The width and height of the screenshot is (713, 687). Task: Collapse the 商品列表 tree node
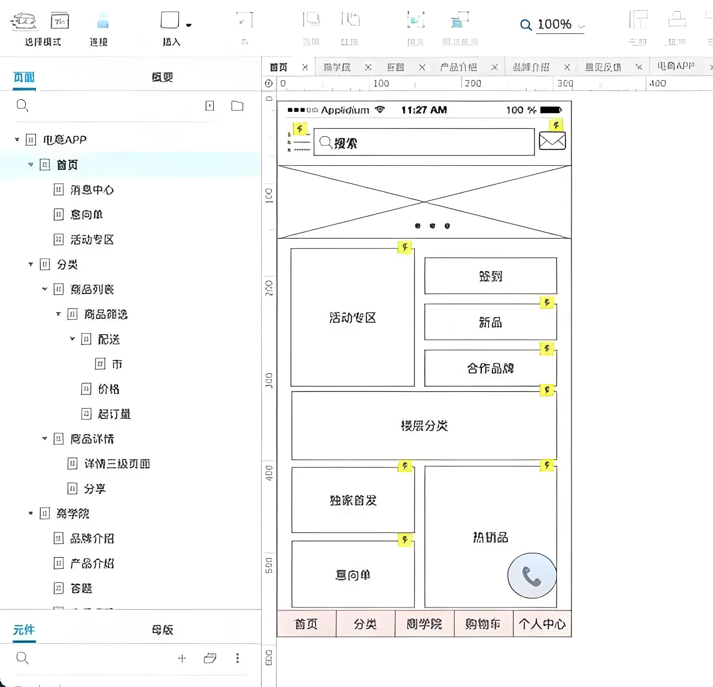click(x=44, y=289)
